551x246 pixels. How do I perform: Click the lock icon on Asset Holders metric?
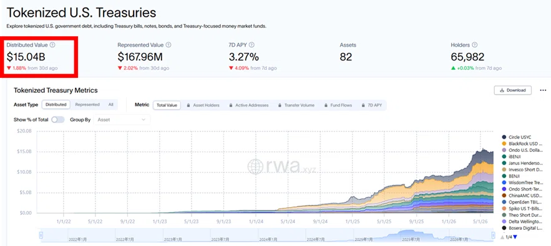188,105
